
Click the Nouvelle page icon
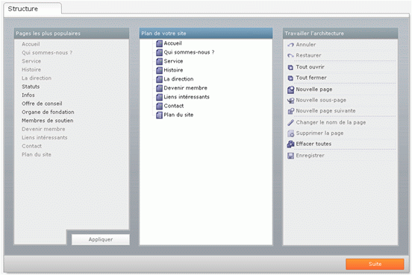290,89
